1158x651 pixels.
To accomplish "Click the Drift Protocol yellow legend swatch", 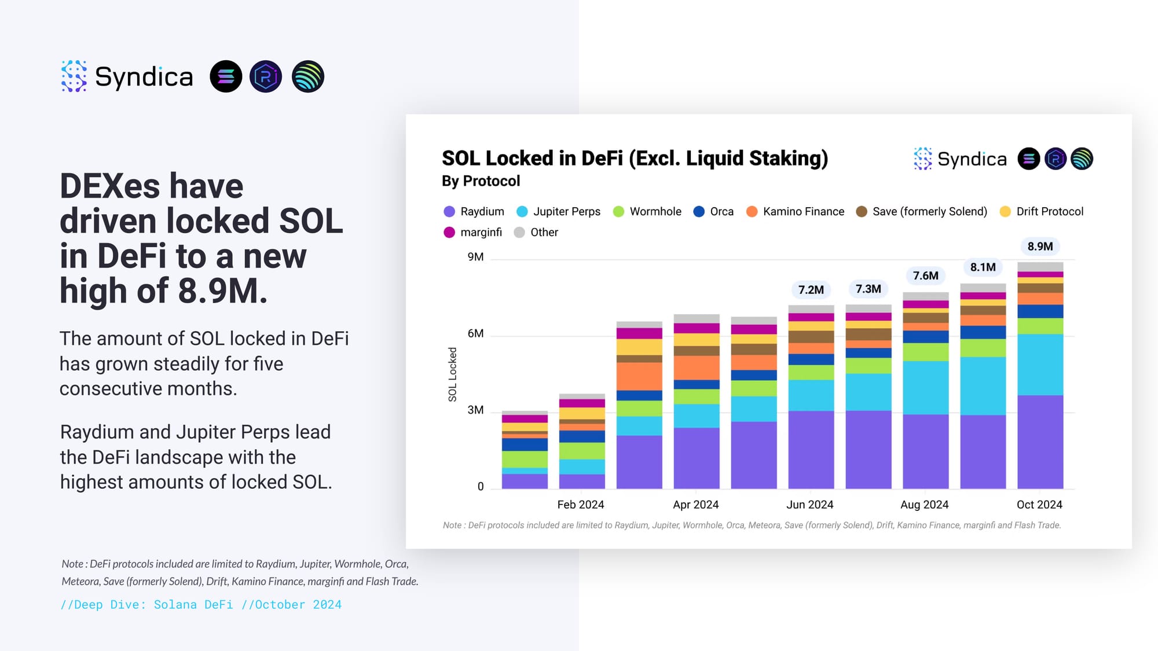I will coord(1005,212).
